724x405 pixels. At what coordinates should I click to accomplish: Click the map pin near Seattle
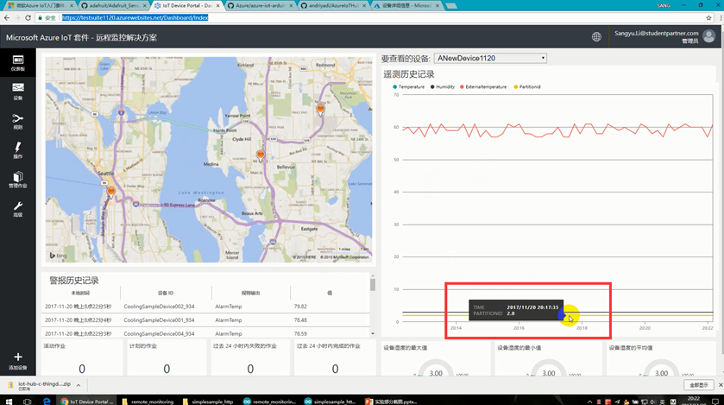coord(110,192)
